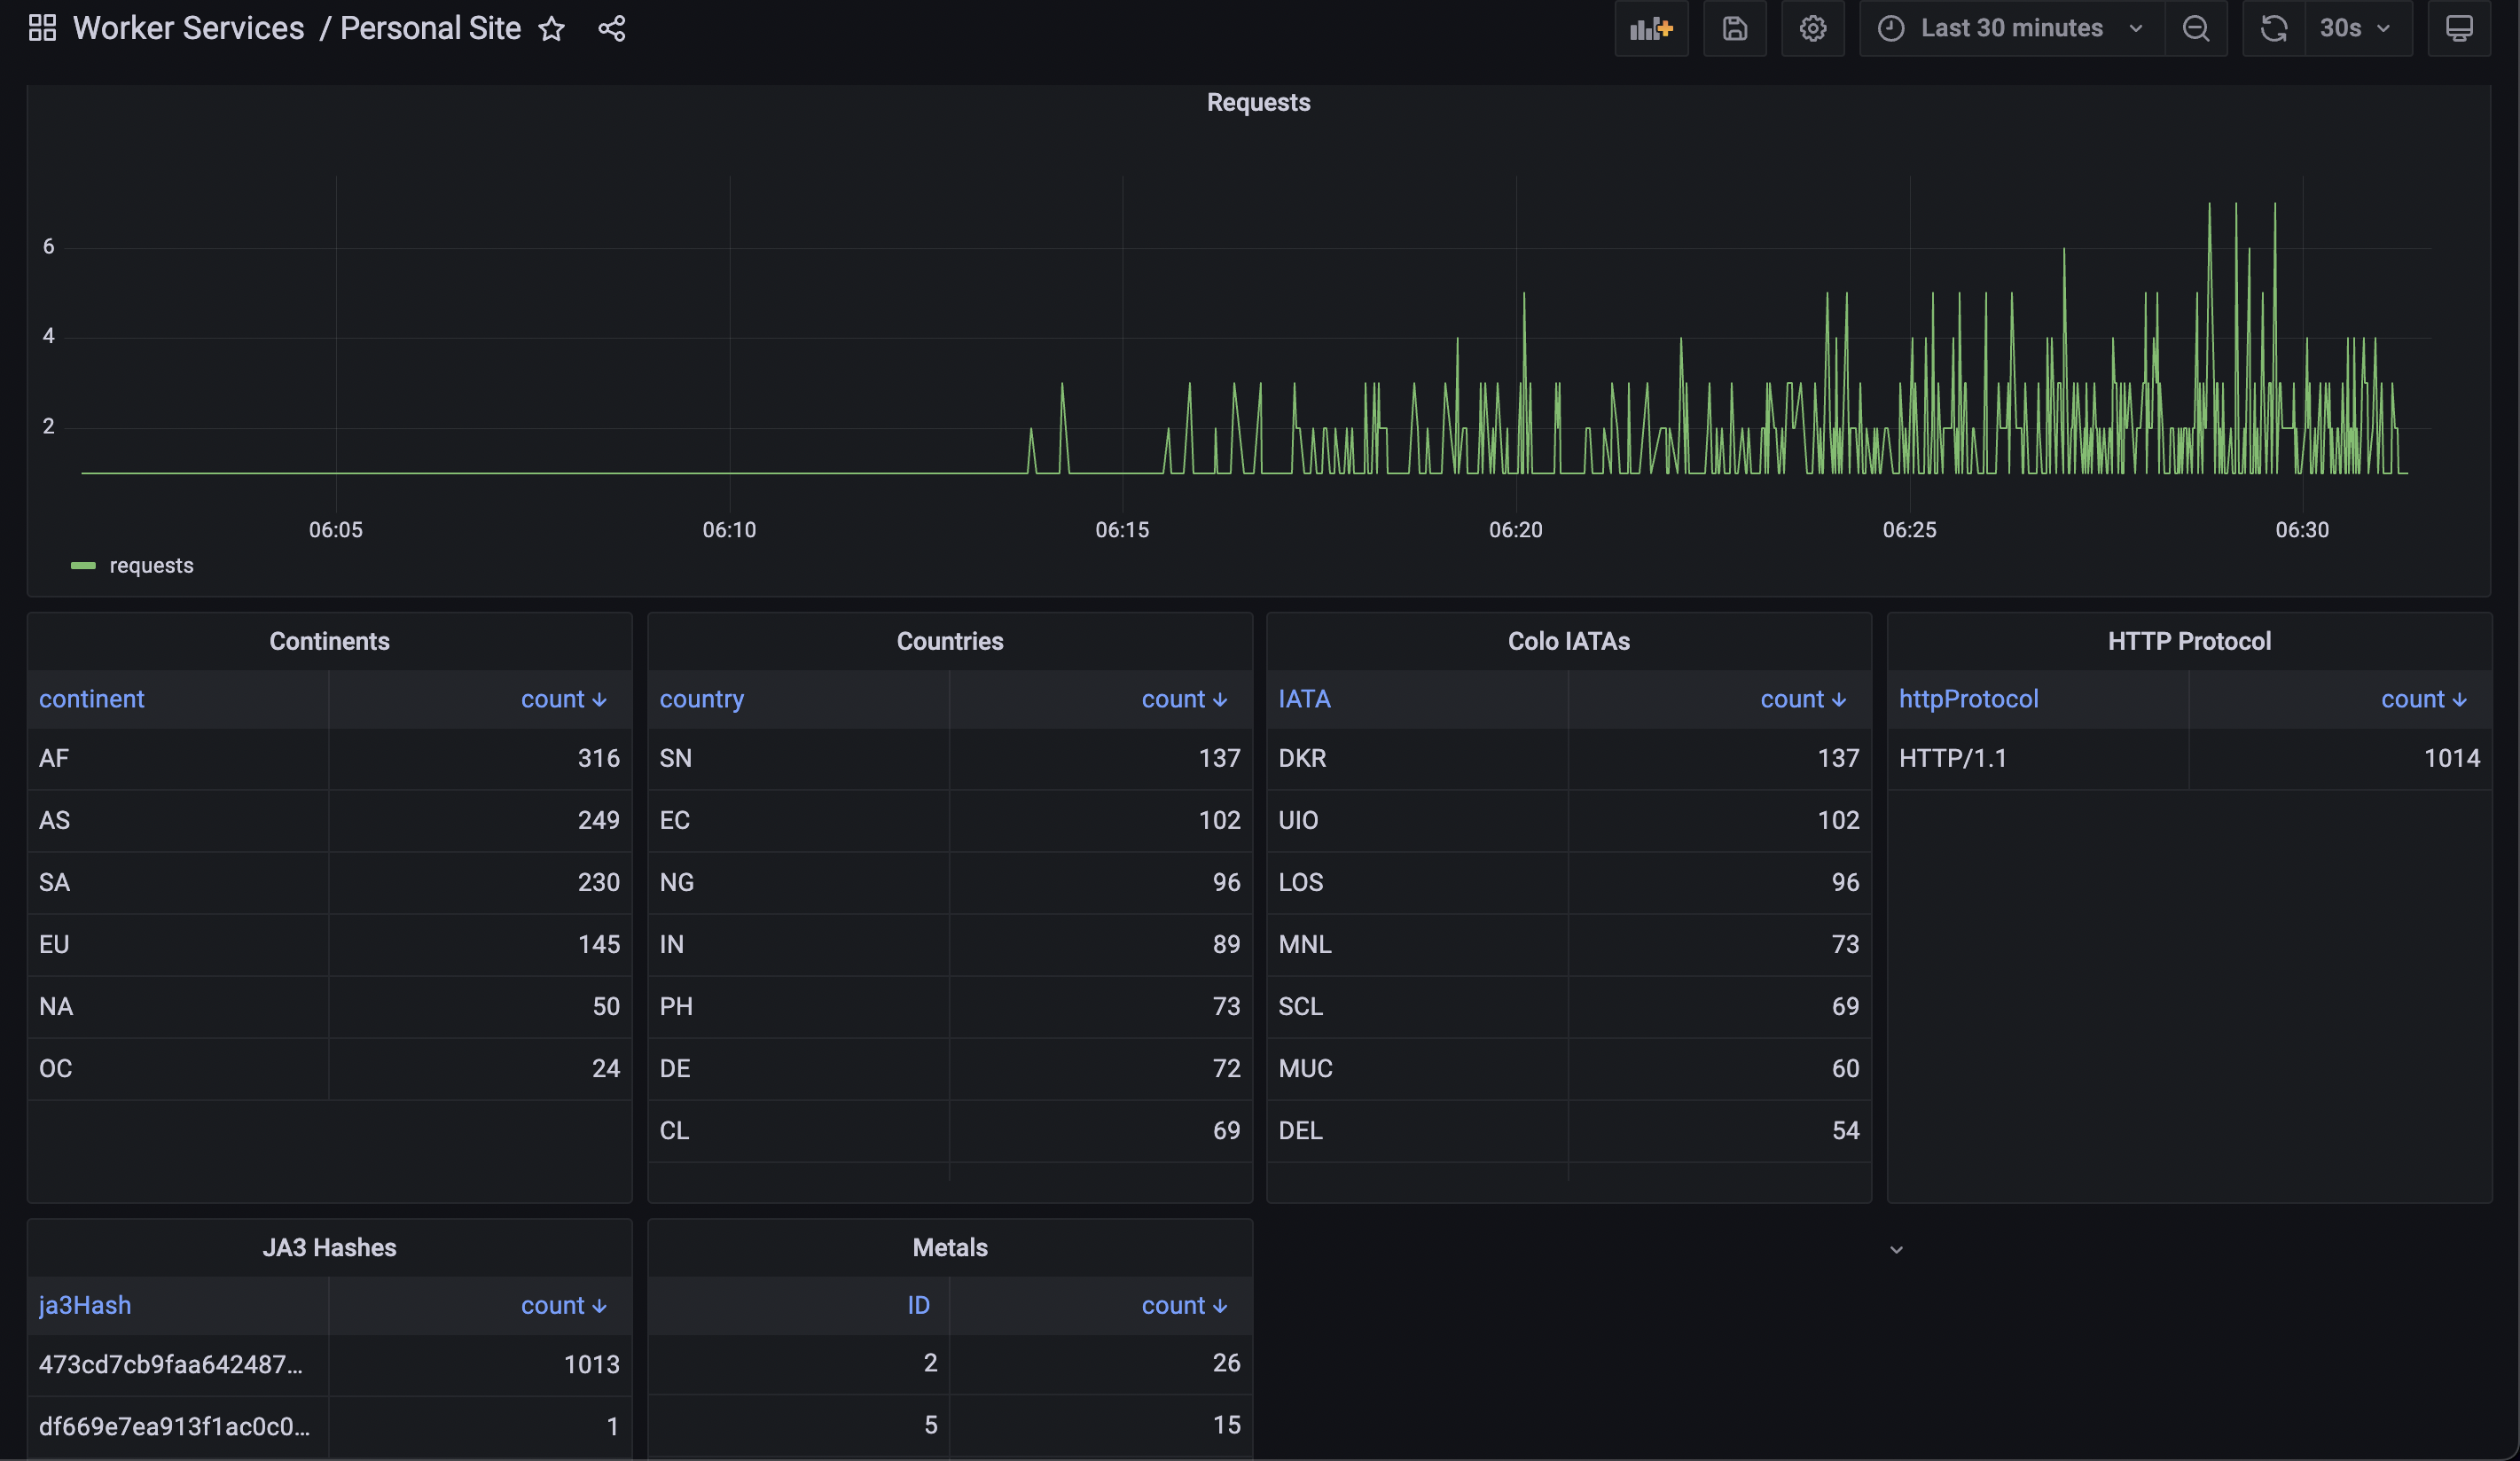Click the requests legend color swatch

[83, 566]
